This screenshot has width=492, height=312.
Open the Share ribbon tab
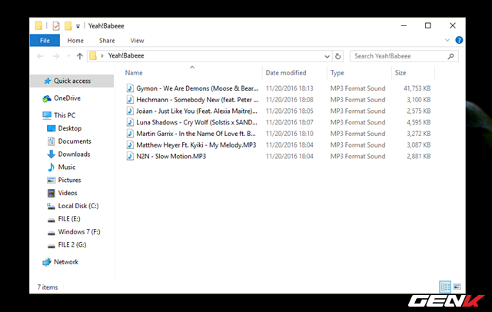click(107, 41)
